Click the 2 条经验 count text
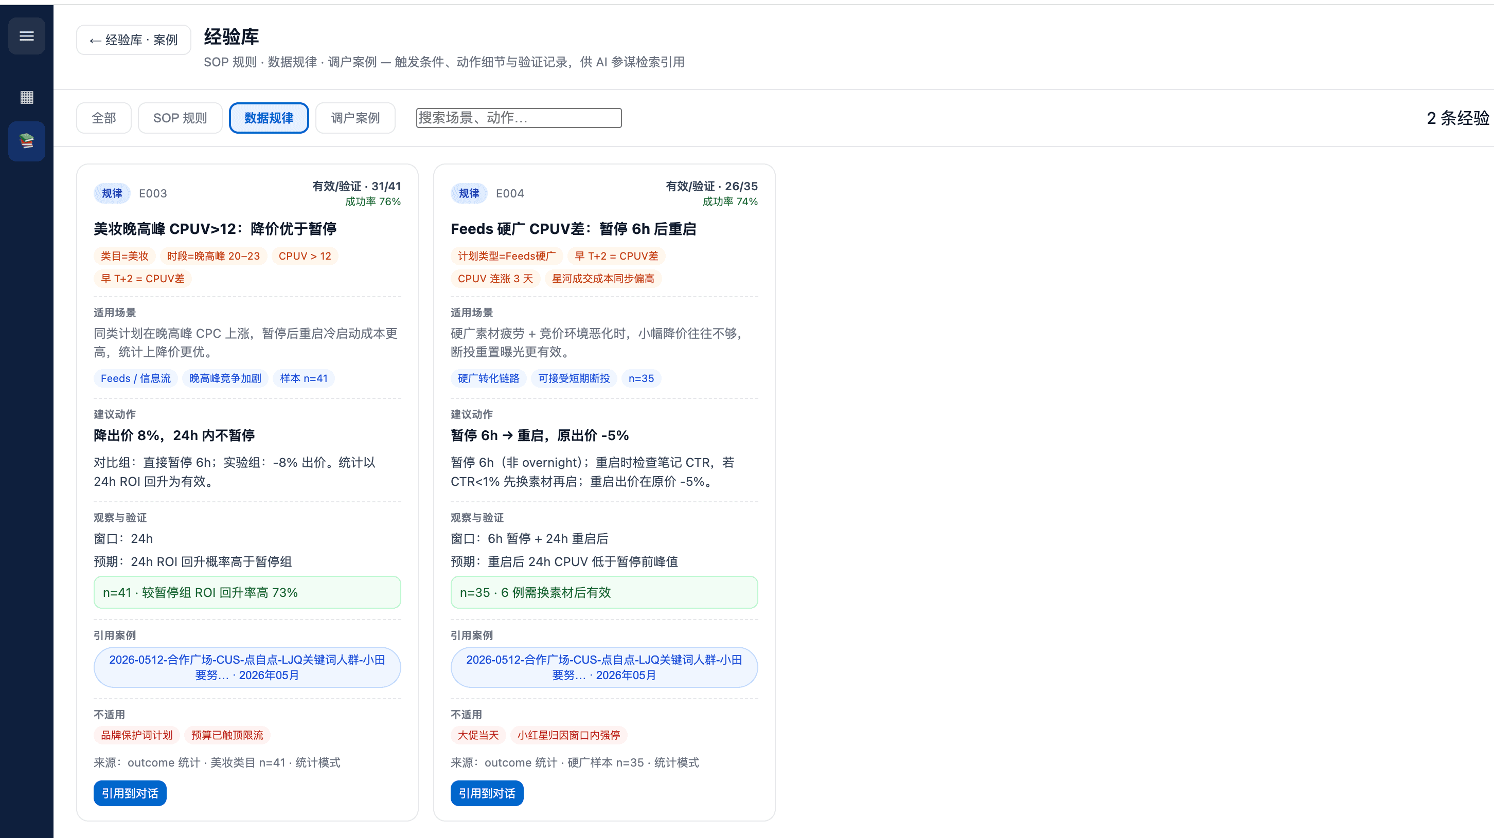Viewport: 1494px width, 838px height. 1457,118
